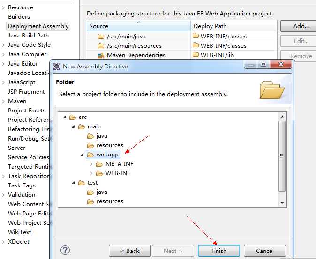Click the WEB-INF/lib deploy path folder icon
Screen dimensions: 316x259
[x=196, y=54]
